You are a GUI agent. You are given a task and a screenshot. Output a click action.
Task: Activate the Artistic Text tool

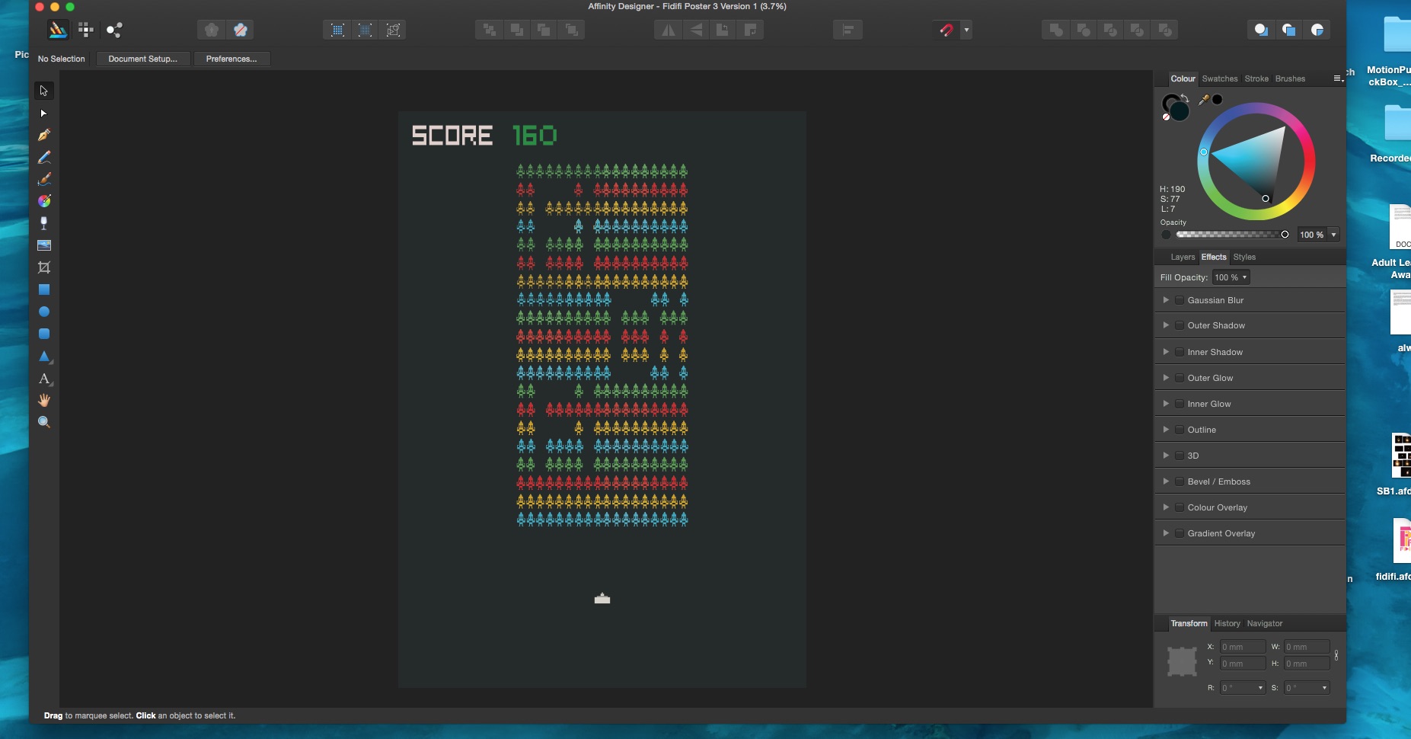[x=44, y=379]
